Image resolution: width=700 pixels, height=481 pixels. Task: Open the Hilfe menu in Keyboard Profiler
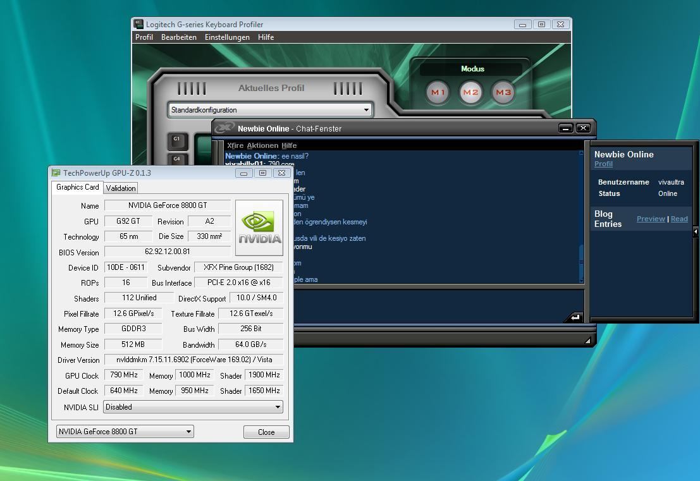(266, 37)
